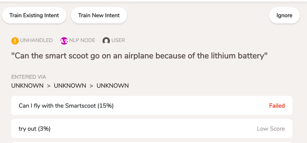Screen dimensions: 307x143
Task: Click the Train New Intent button
Action: [99, 15]
